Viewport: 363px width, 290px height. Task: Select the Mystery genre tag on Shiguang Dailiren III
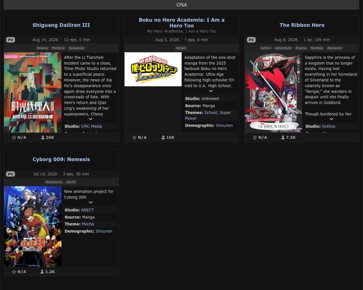click(58, 48)
